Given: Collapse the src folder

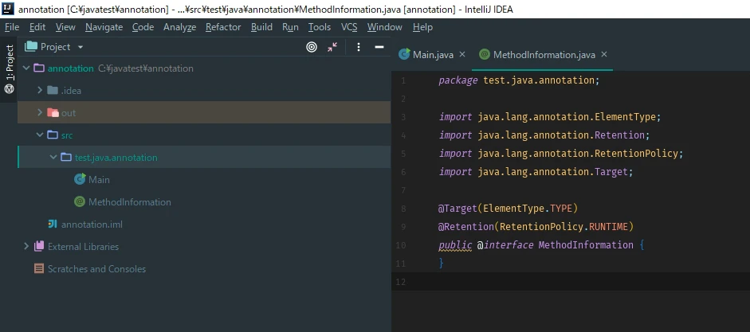Looking at the screenshot, I should pyautogui.click(x=40, y=135).
